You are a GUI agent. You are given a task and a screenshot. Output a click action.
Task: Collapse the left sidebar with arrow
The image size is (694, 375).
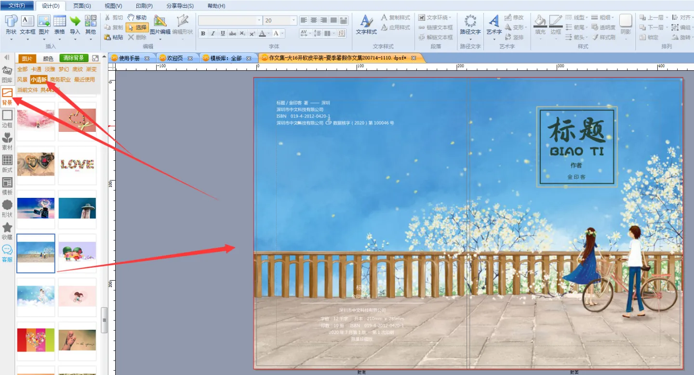[7, 57]
